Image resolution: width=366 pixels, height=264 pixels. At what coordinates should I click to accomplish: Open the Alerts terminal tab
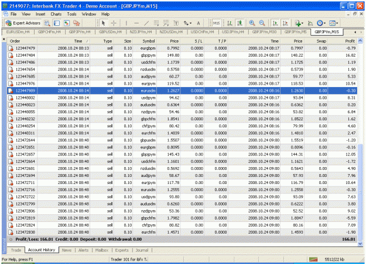pyautogui.click(x=83, y=250)
